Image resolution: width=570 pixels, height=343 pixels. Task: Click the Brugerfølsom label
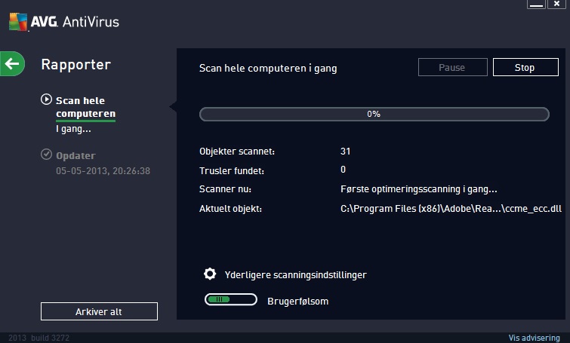pyautogui.click(x=297, y=302)
